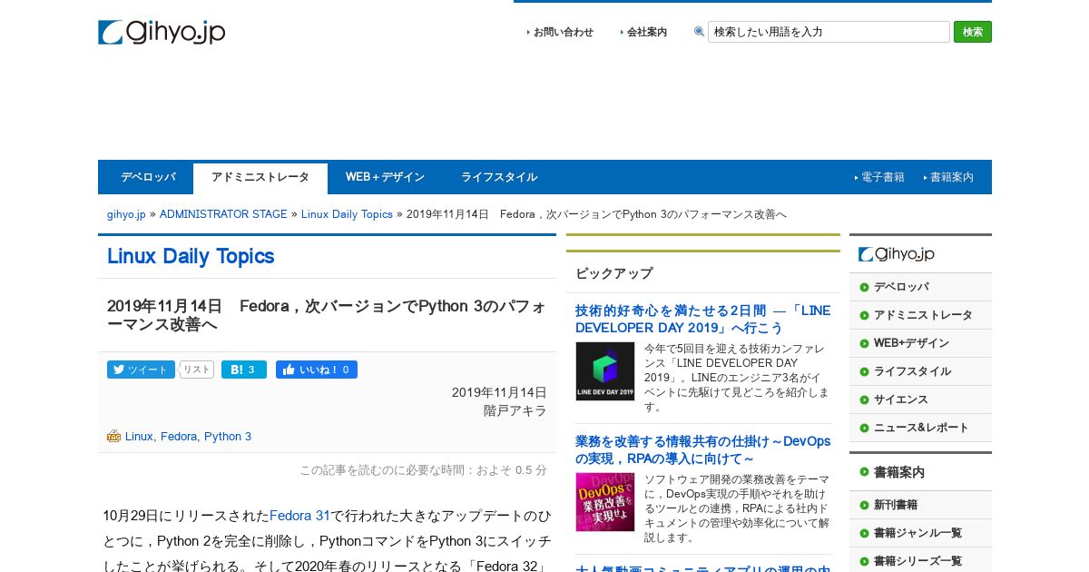This screenshot has width=1089, height=572.
Task: Open お問い合わせ contact link
Action: (x=563, y=32)
